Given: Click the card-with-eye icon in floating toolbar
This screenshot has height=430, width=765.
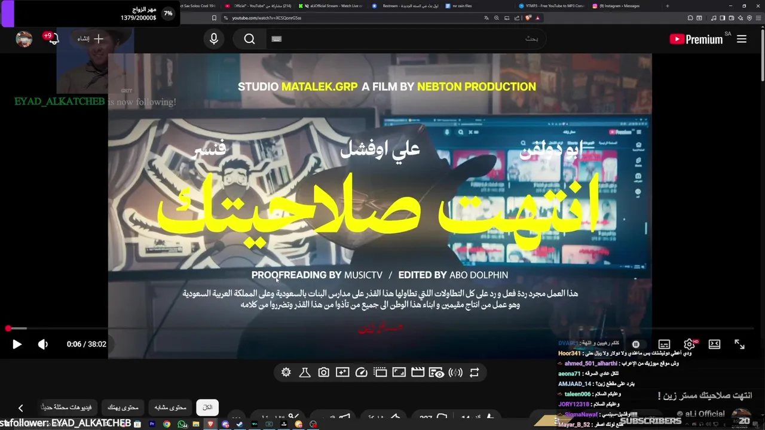Looking at the screenshot, I should tap(437, 372).
